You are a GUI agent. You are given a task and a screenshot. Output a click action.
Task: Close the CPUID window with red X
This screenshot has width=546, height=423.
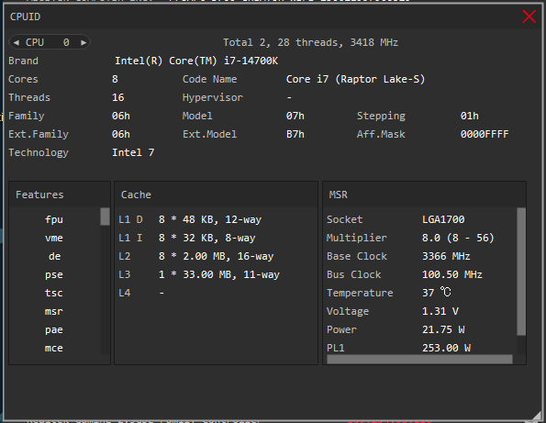click(x=529, y=17)
